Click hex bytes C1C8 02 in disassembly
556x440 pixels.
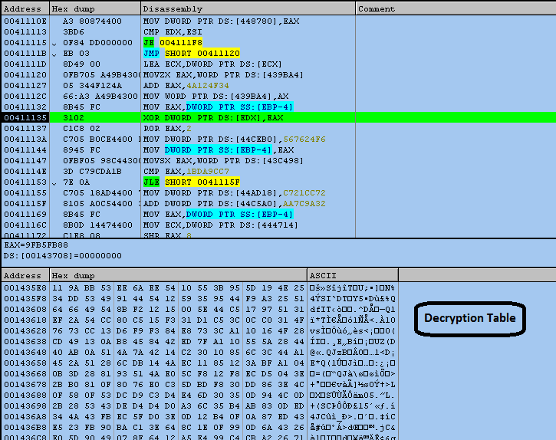(x=81, y=128)
